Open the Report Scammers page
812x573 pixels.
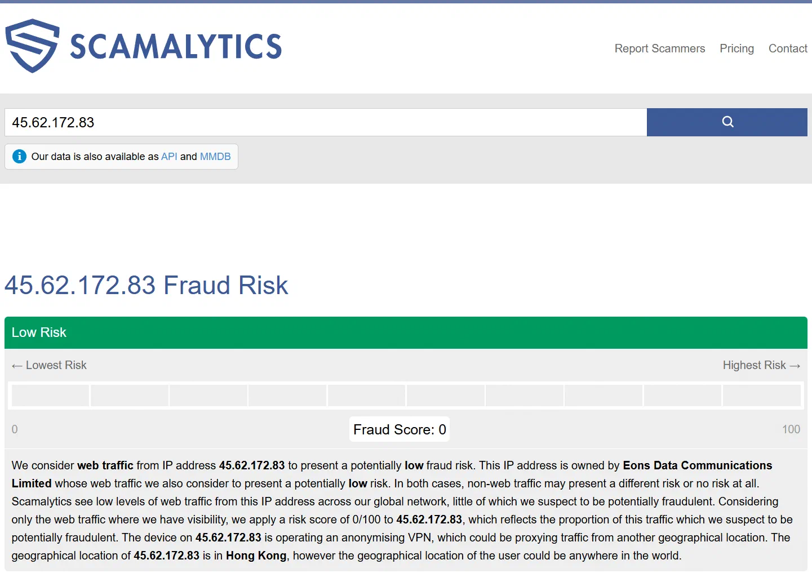660,48
